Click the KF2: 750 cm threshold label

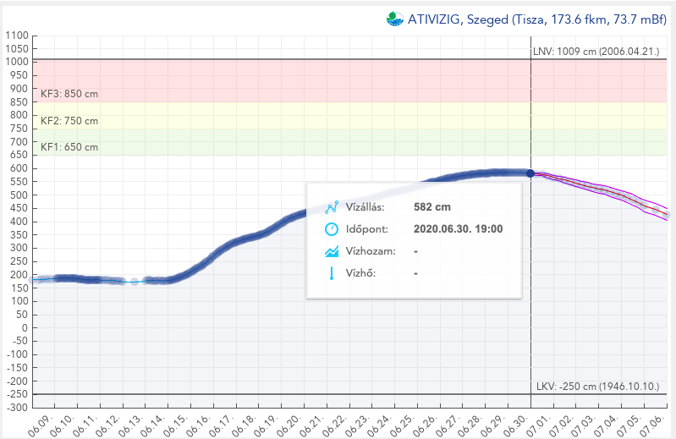click(x=69, y=121)
